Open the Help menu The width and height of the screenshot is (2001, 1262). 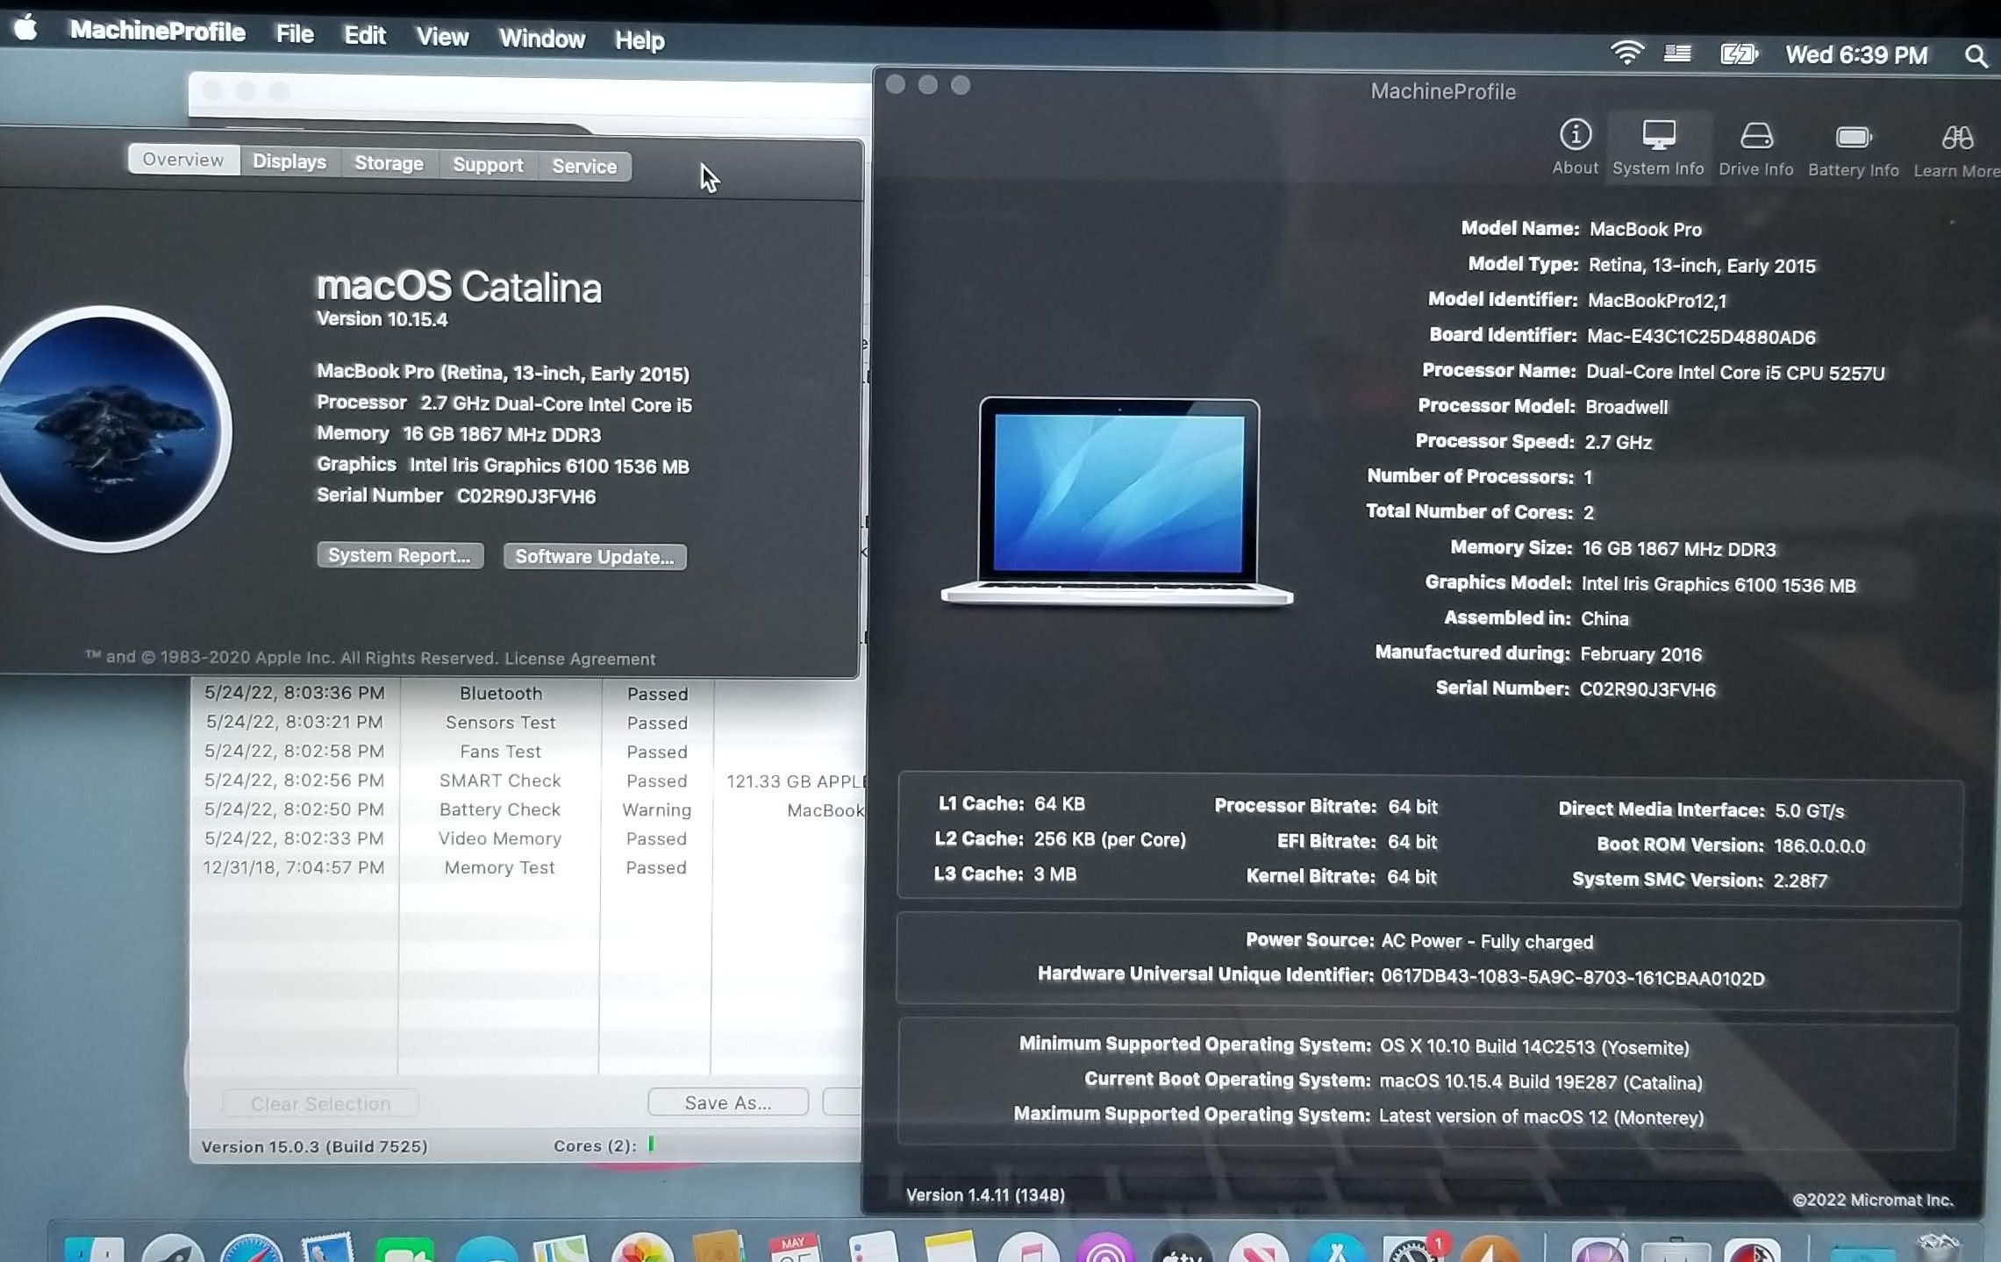click(x=639, y=40)
